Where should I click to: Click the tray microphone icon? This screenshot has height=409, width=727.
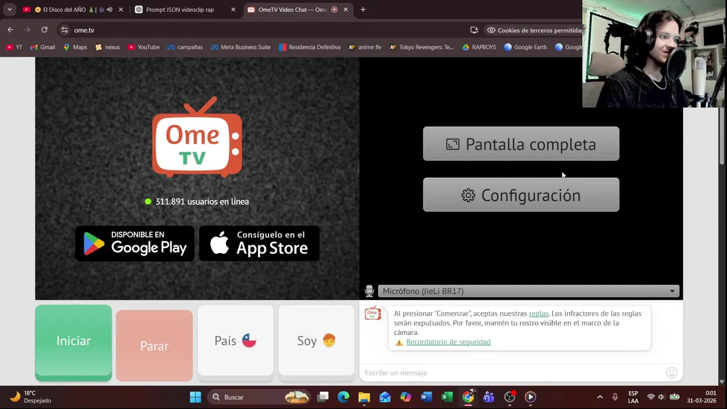615,397
